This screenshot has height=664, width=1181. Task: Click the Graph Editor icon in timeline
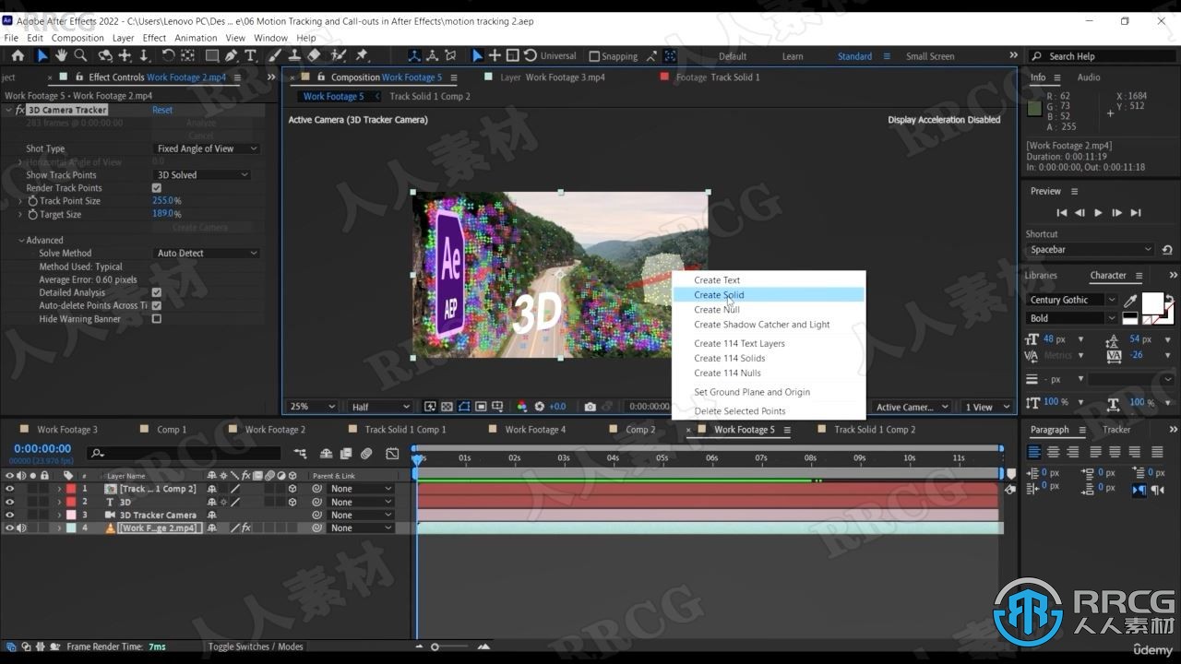(393, 454)
